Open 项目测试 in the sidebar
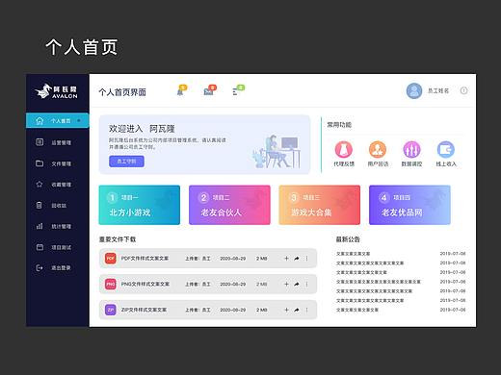This screenshot has height=375, width=501. tap(58, 247)
